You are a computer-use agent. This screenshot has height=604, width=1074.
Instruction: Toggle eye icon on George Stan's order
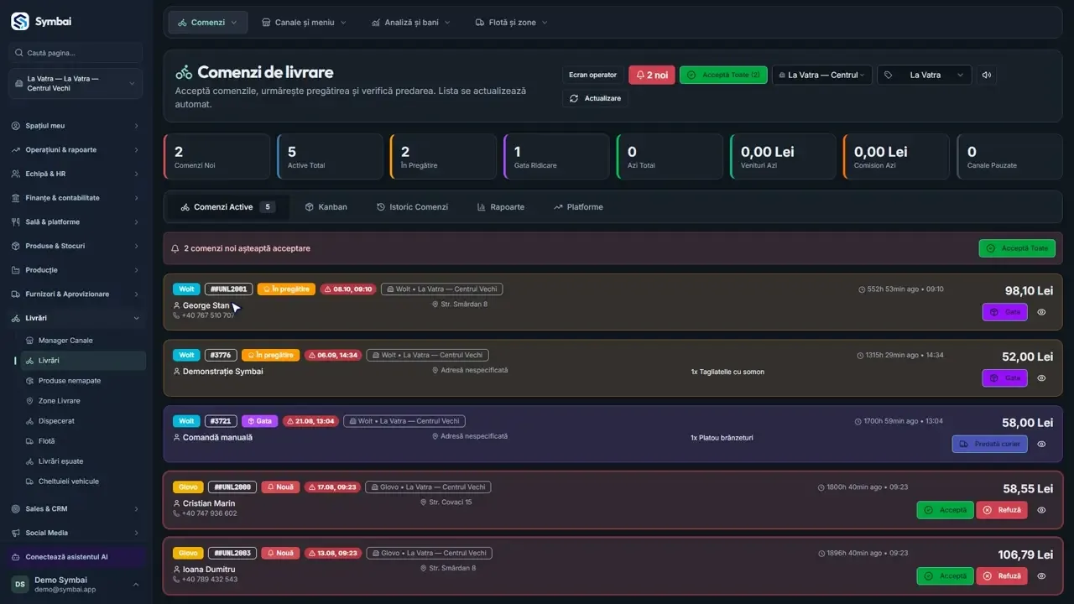click(x=1041, y=311)
